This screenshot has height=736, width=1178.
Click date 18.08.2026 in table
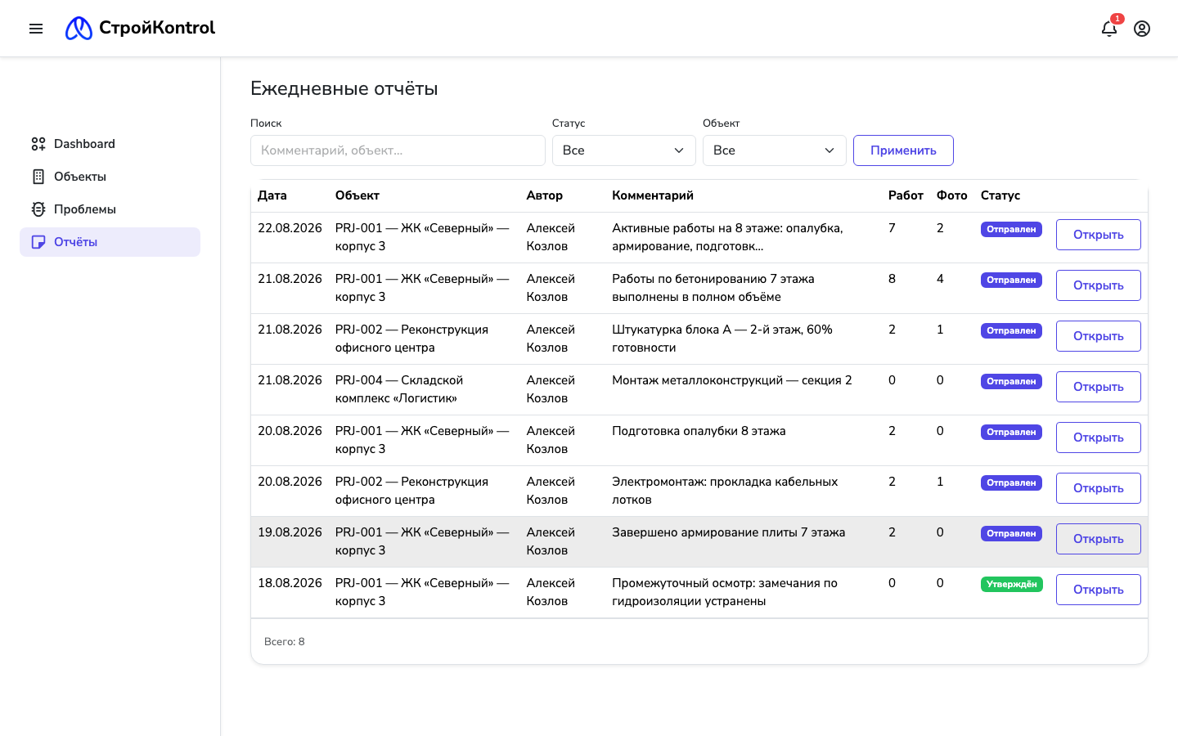point(290,583)
